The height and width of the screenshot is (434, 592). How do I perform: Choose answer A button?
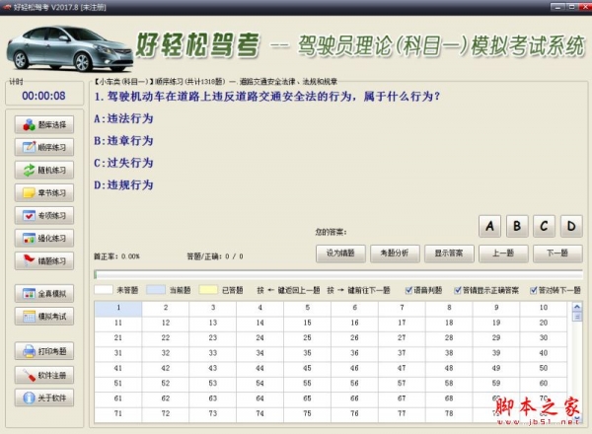tap(488, 226)
